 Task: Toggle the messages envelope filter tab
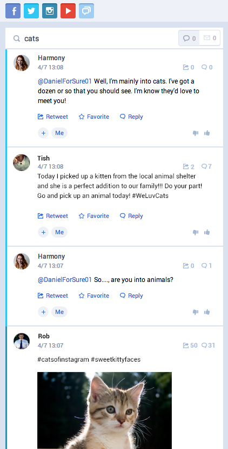pyautogui.click(x=210, y=38)
